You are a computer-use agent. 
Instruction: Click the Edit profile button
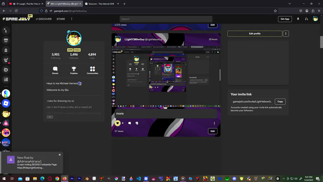point(254,34)
